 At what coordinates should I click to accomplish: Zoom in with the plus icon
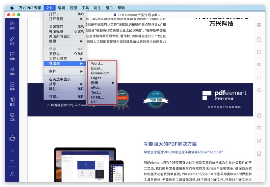tap(259, 168)
